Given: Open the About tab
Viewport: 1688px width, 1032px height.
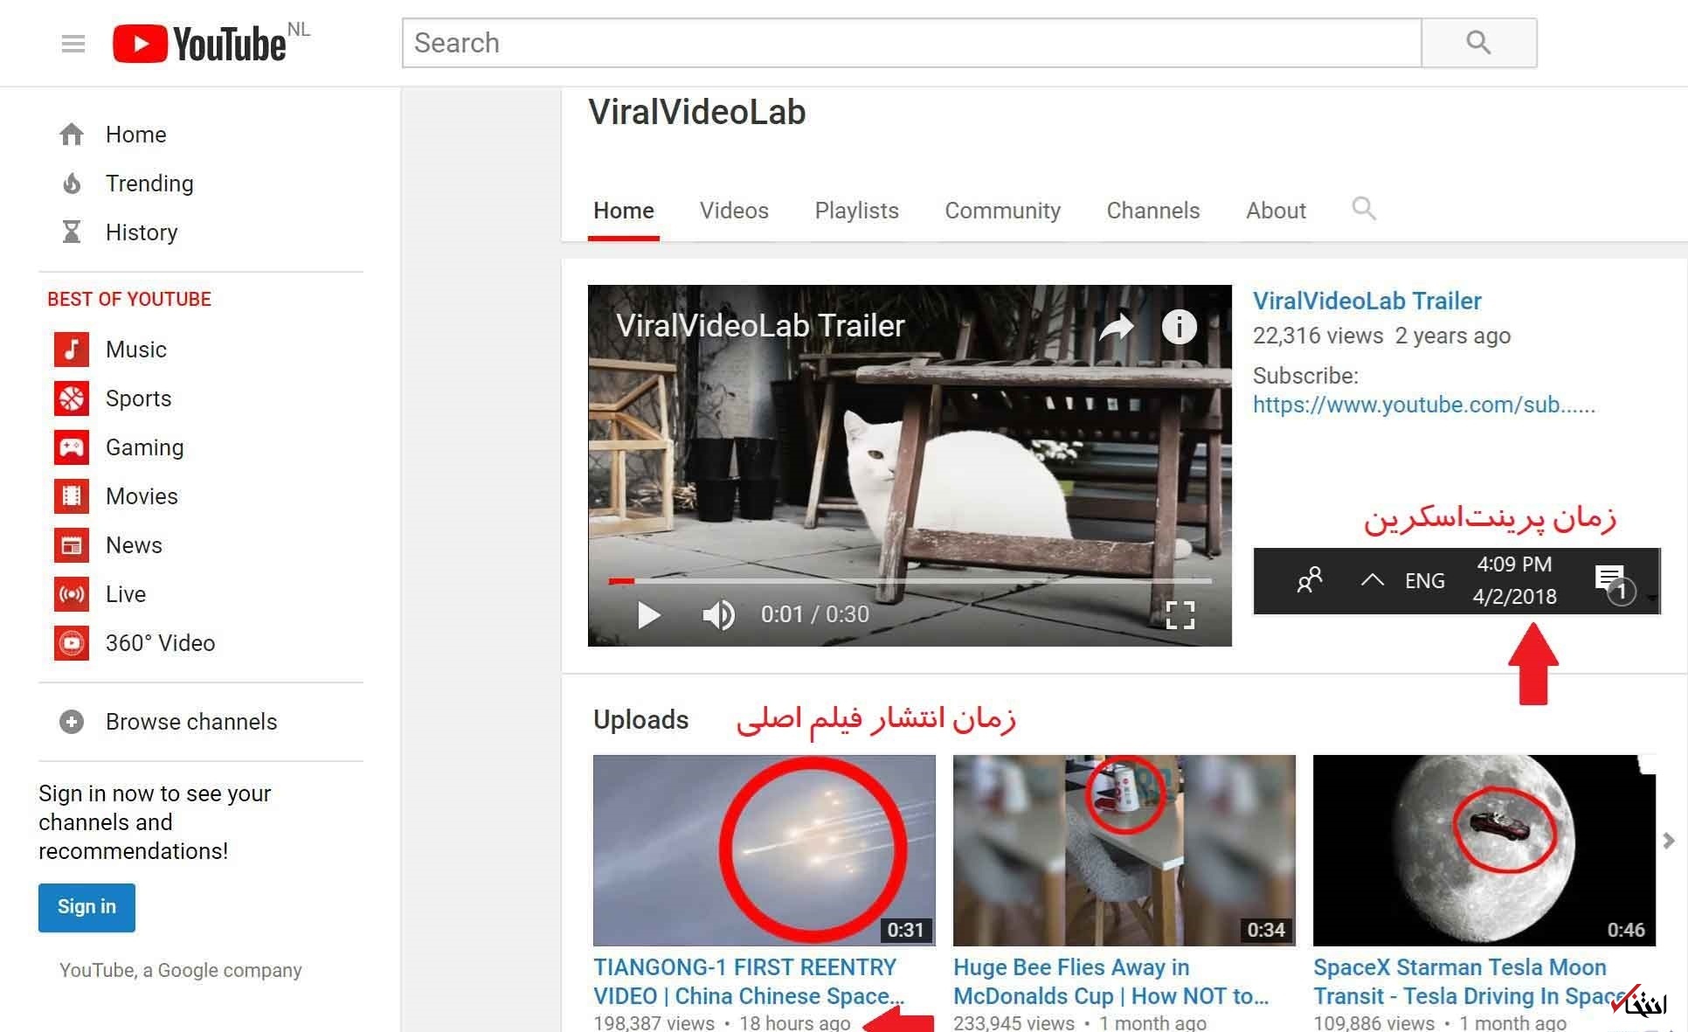Looking at the screenshot, I should 1276,211.
